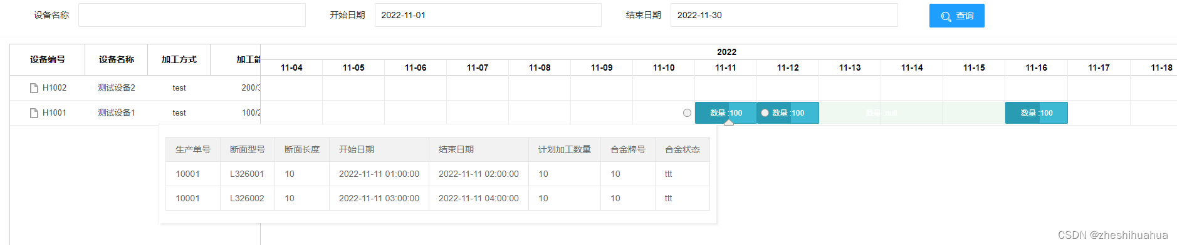The image size is (1177, 245).
Task: Open the 测试设备2 link
Action: point(117,88)
